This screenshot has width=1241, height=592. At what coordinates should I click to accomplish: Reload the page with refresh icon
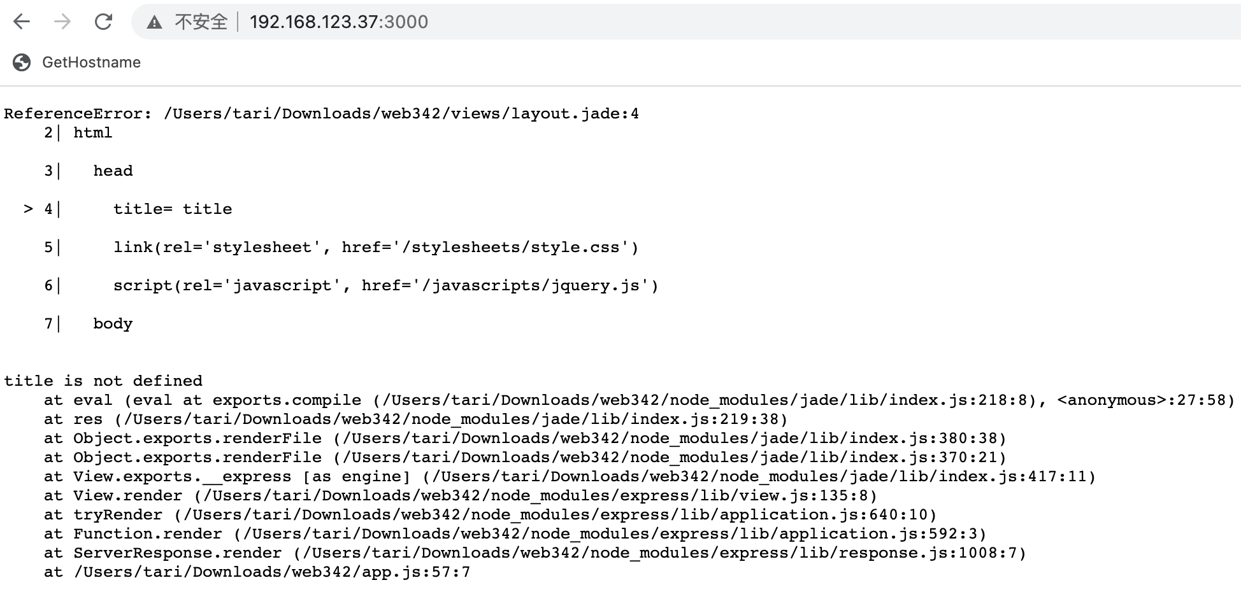pos(103,22)
